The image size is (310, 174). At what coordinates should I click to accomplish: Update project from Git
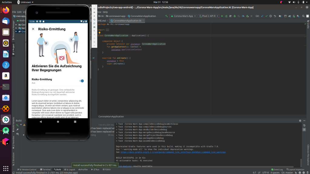click(262, 15)
